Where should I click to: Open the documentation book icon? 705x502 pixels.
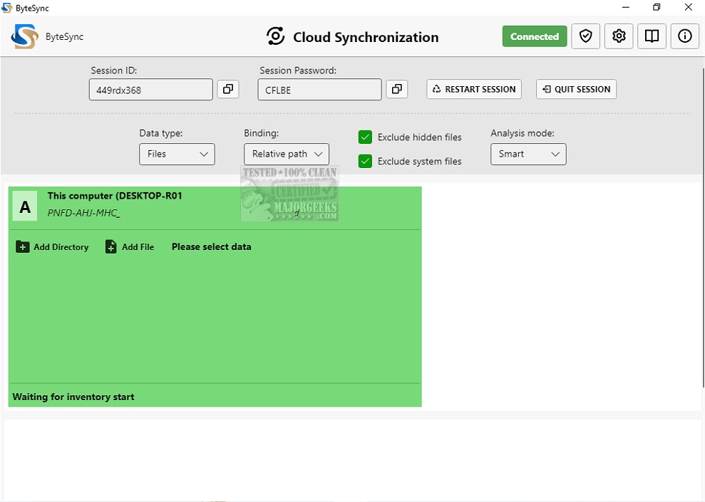[x=652, y=36]
